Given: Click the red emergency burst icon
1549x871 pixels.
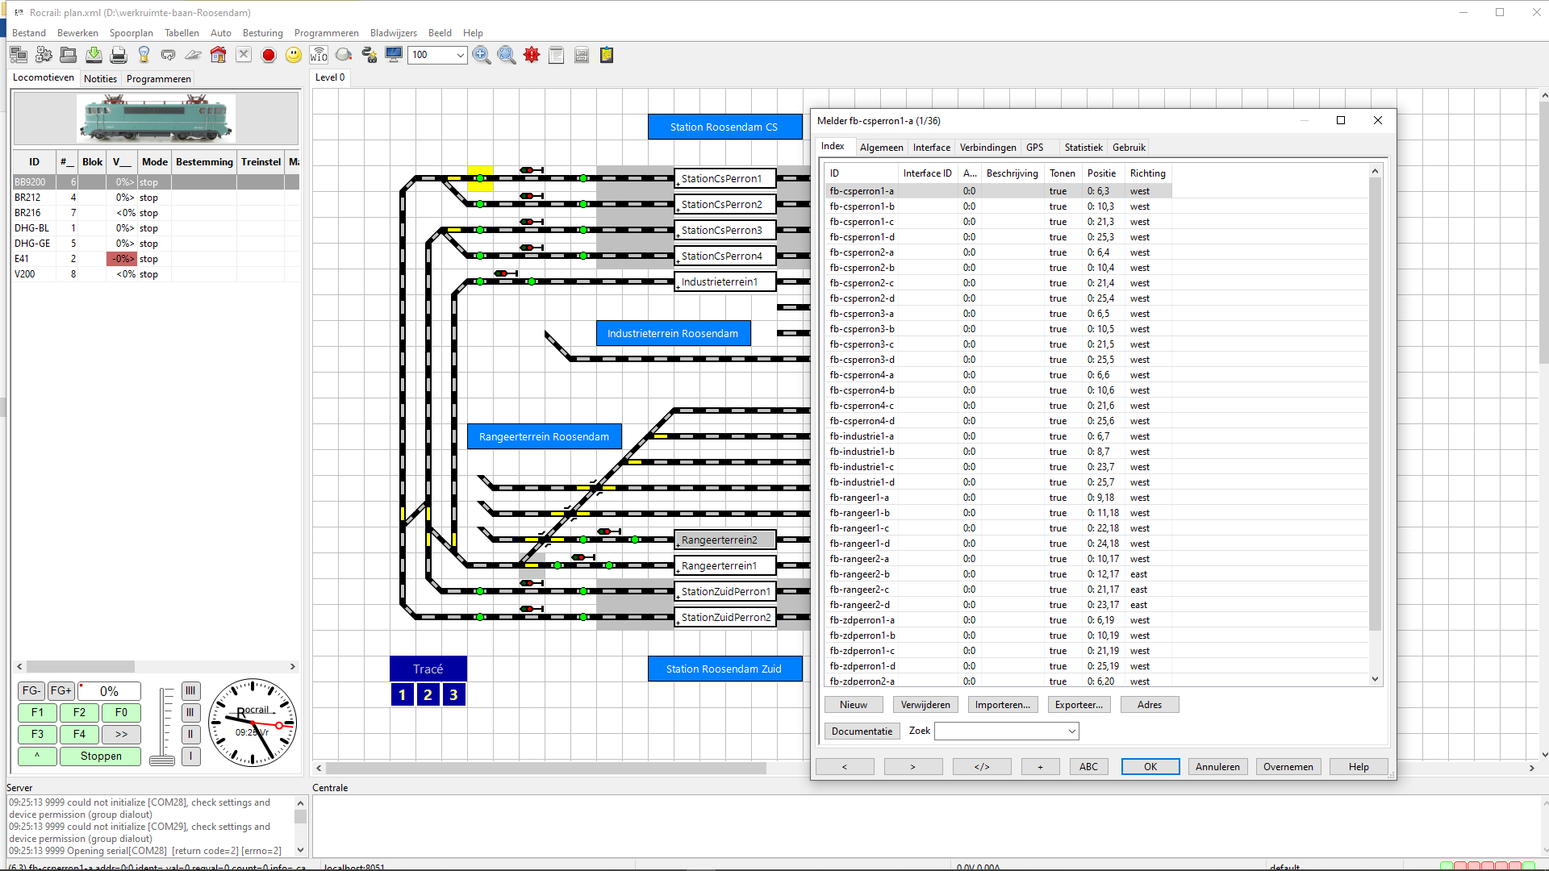Looking at the screenshot, I should click(x=532, y=55).
